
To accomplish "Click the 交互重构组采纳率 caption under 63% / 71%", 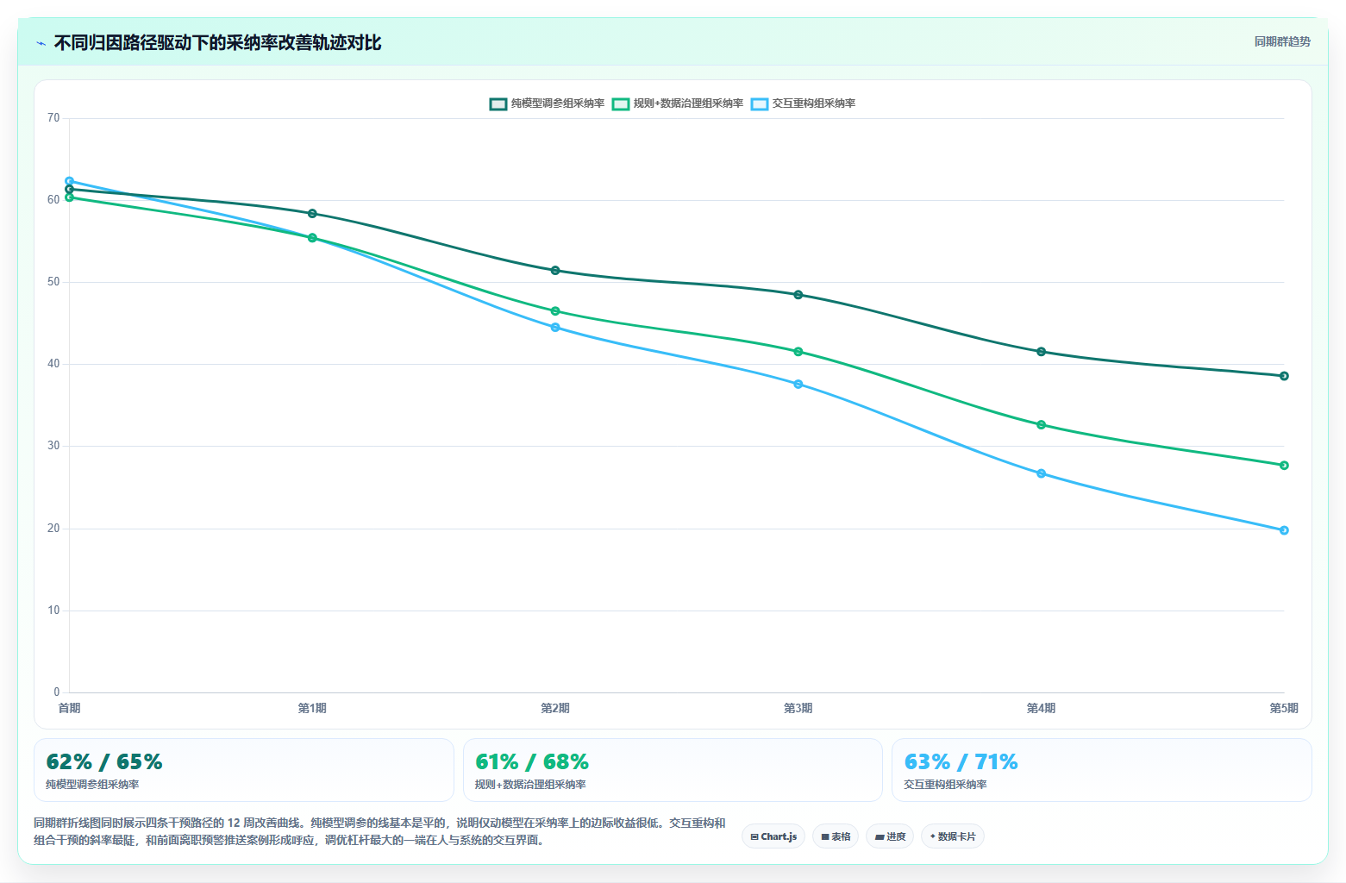I will coord(945,785).
